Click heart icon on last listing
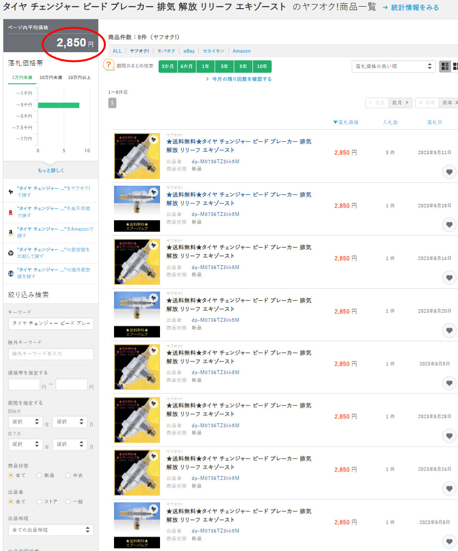458x551 pixels. (449, 541)
